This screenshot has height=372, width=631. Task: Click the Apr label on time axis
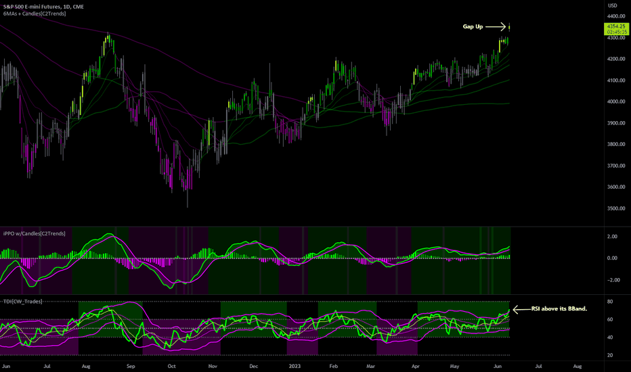(415, 367)
